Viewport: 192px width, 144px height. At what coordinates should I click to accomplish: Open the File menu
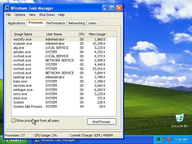pos(8,15)
